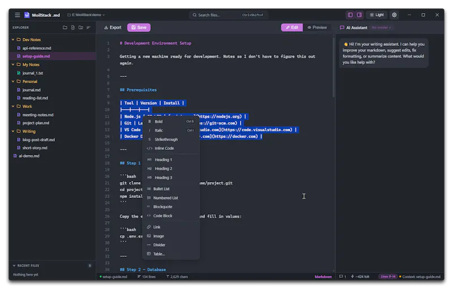Image resolution: width=453 pixels, height=289 pixels.
Task: Toggle right AI panel icon
Action: tap(359, 15)
